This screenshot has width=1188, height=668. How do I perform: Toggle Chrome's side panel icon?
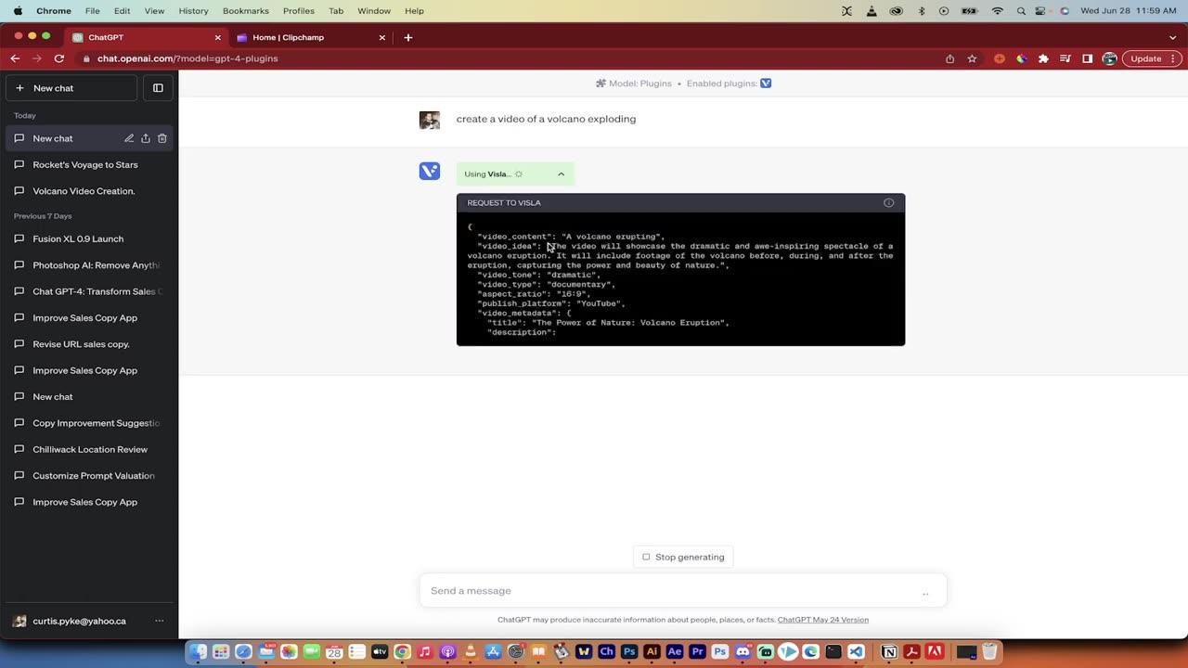coord(1087,58)
